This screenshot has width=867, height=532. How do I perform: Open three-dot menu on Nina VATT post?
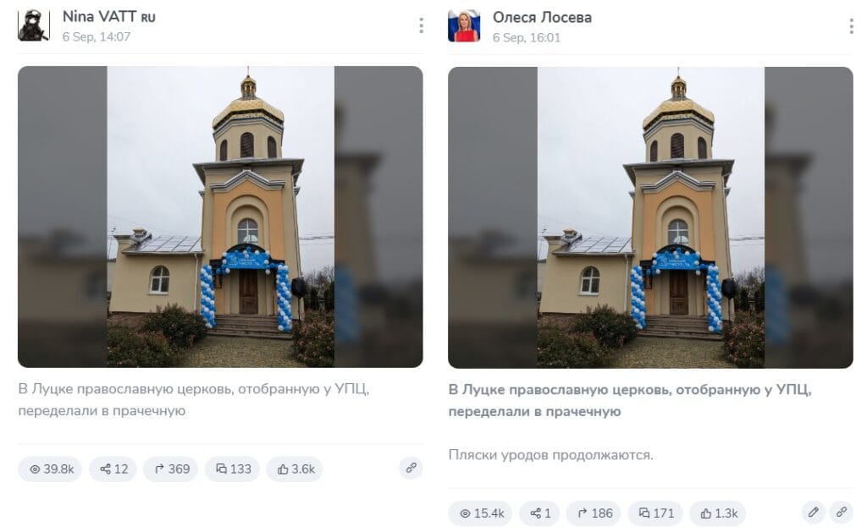pyautogui.click(x=422, y=25)
